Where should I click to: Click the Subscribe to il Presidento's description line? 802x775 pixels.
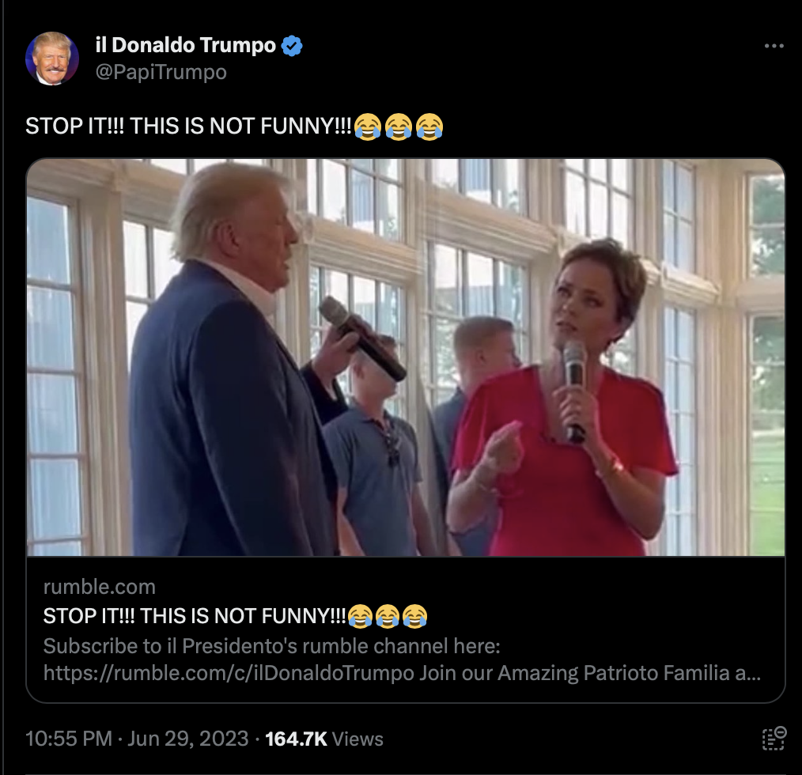(271, 646)
